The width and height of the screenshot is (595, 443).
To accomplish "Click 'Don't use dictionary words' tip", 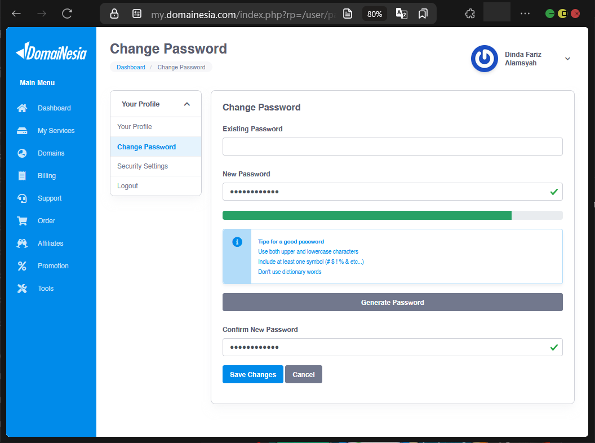I will pos(290,272).
